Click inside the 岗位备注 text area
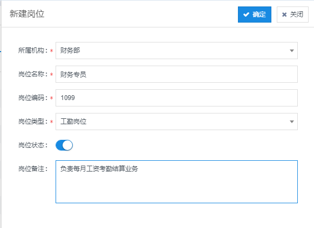Viewport: 314px width, 228px height. coord(176,182)
